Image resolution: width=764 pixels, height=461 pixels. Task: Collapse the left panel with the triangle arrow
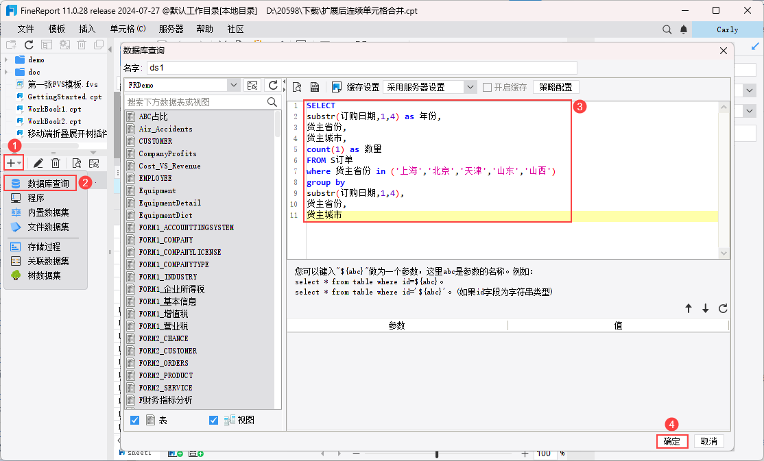[x=109, y=49]
